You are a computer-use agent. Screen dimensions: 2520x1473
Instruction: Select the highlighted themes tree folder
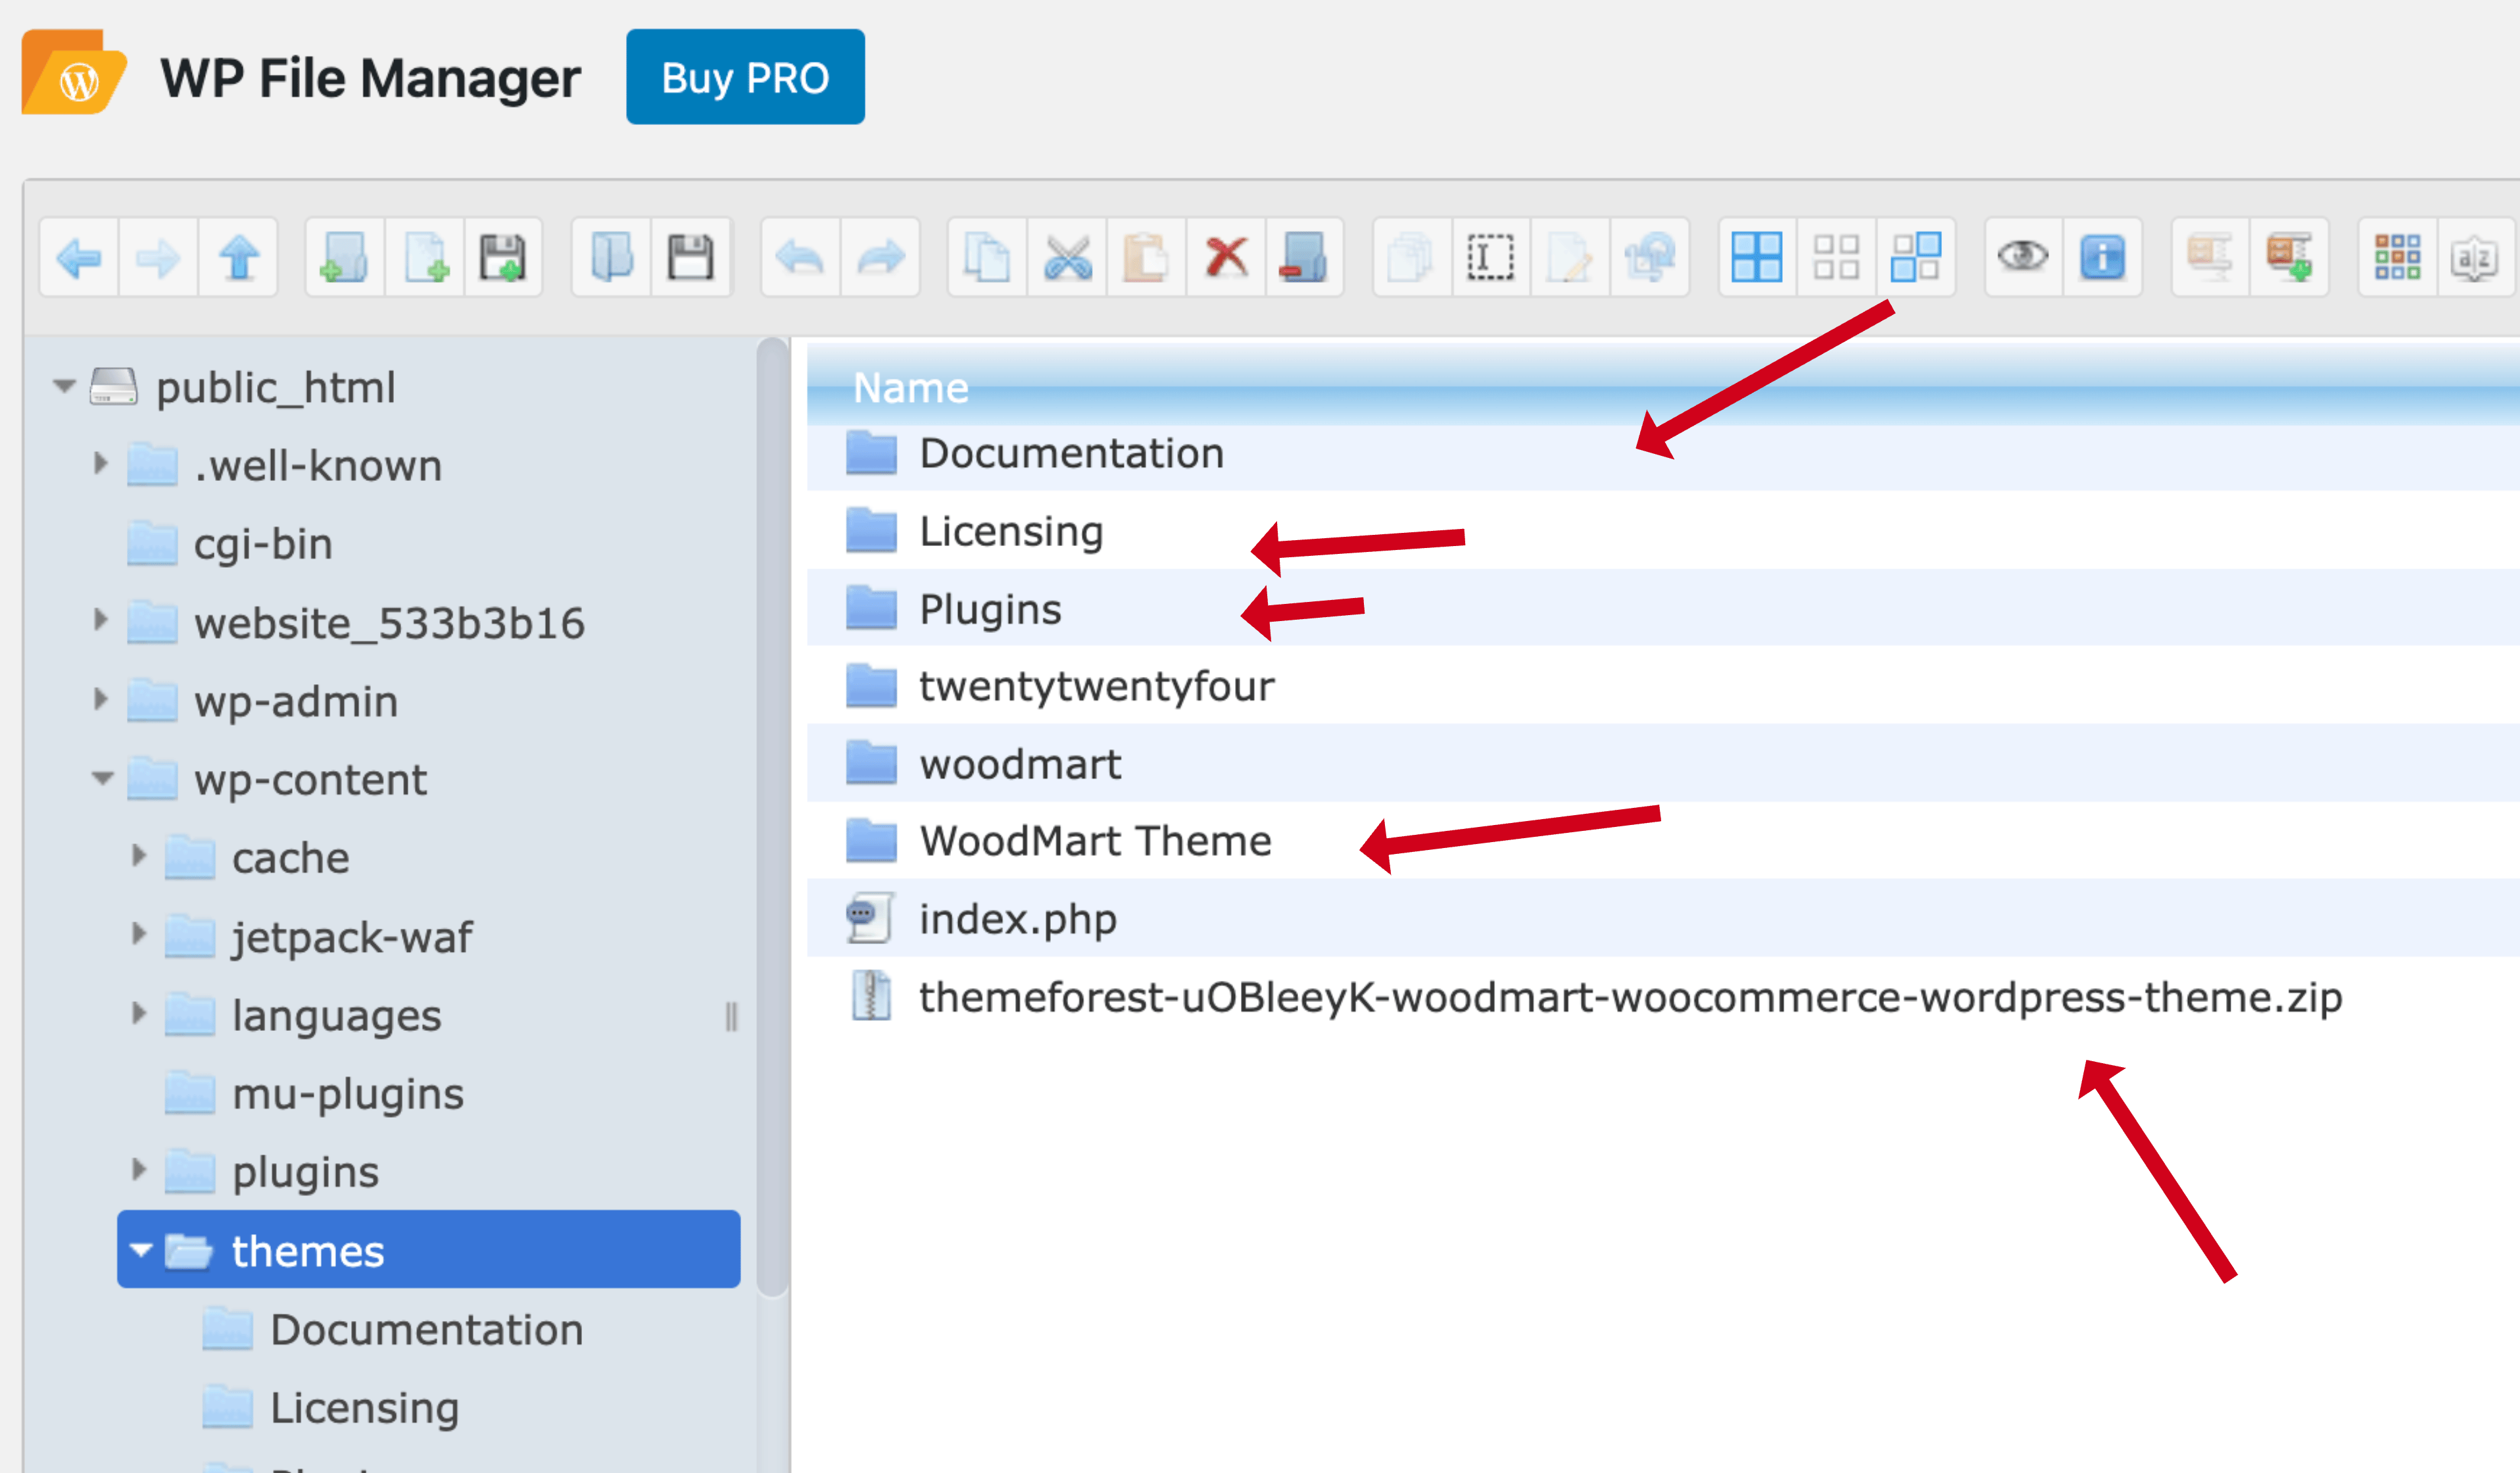tap(429, 1250)
